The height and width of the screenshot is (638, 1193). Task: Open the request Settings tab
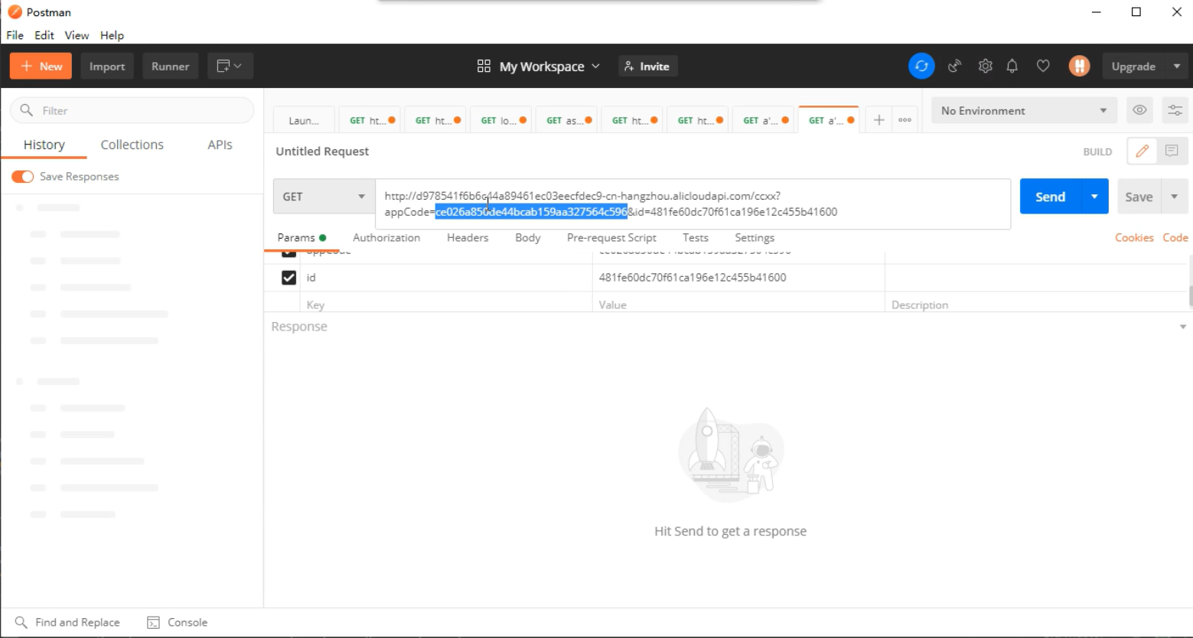pyautogui.click(x=755, y=238)
